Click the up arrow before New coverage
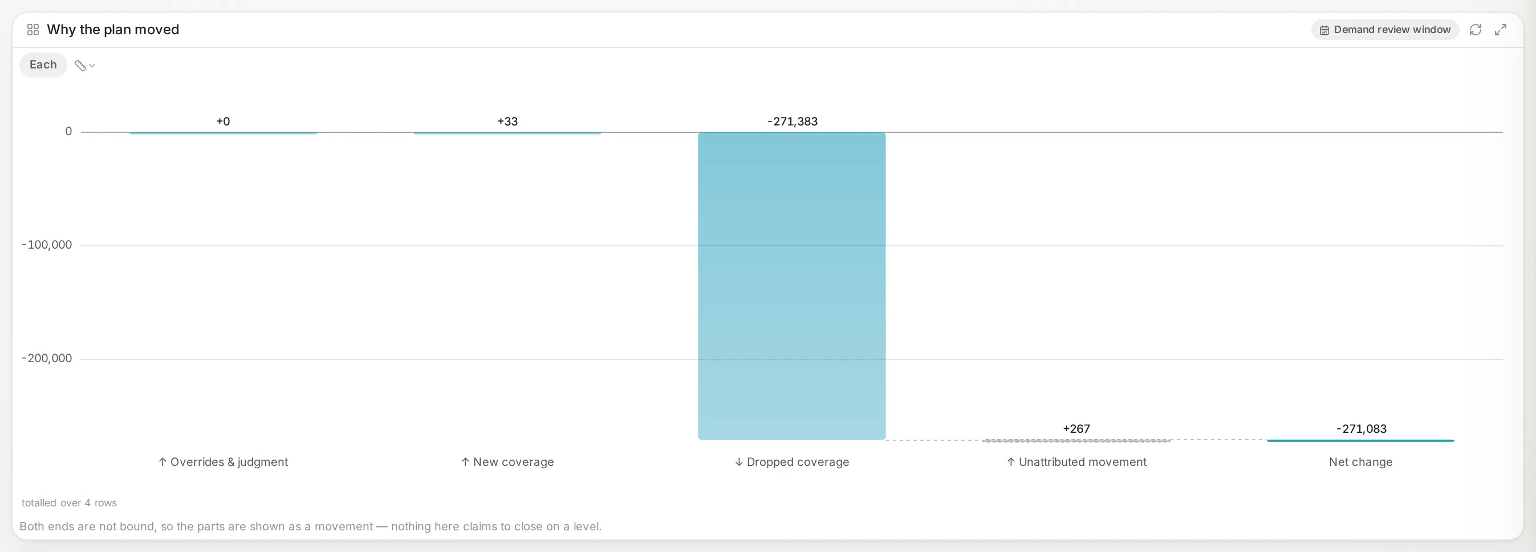The height and width of the screenshot is (552, 1536). [465, 462]
